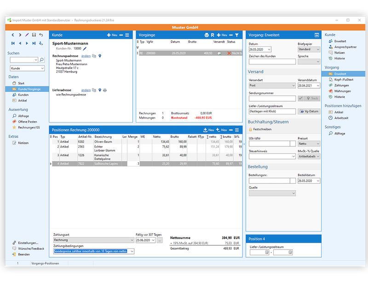
Task: Click ändern link next to Lieferadresse
Action: 86,90
